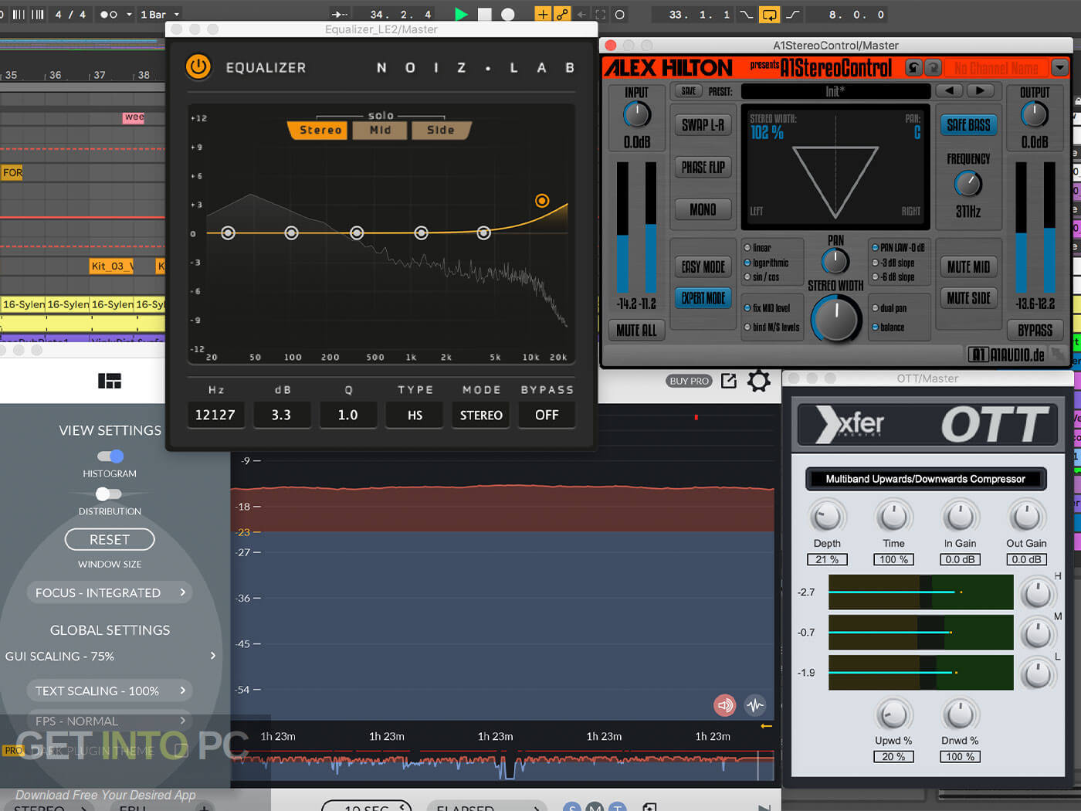Toggle the DISTRIBUTION switch
The image size is (1081, 811).
pyautogui.click(x=109, y=494)
